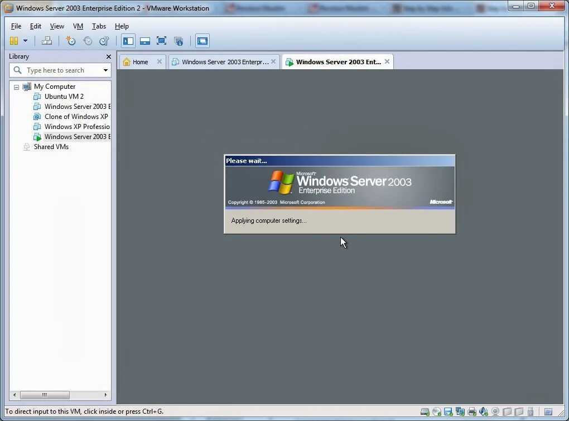
Task: Close the Home tab
Action: click(160, 62)
